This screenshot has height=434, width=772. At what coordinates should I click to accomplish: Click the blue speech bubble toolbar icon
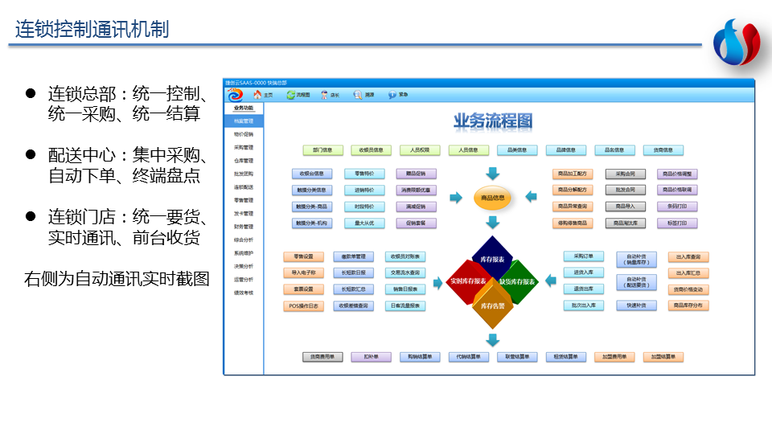tap(392, 95)
